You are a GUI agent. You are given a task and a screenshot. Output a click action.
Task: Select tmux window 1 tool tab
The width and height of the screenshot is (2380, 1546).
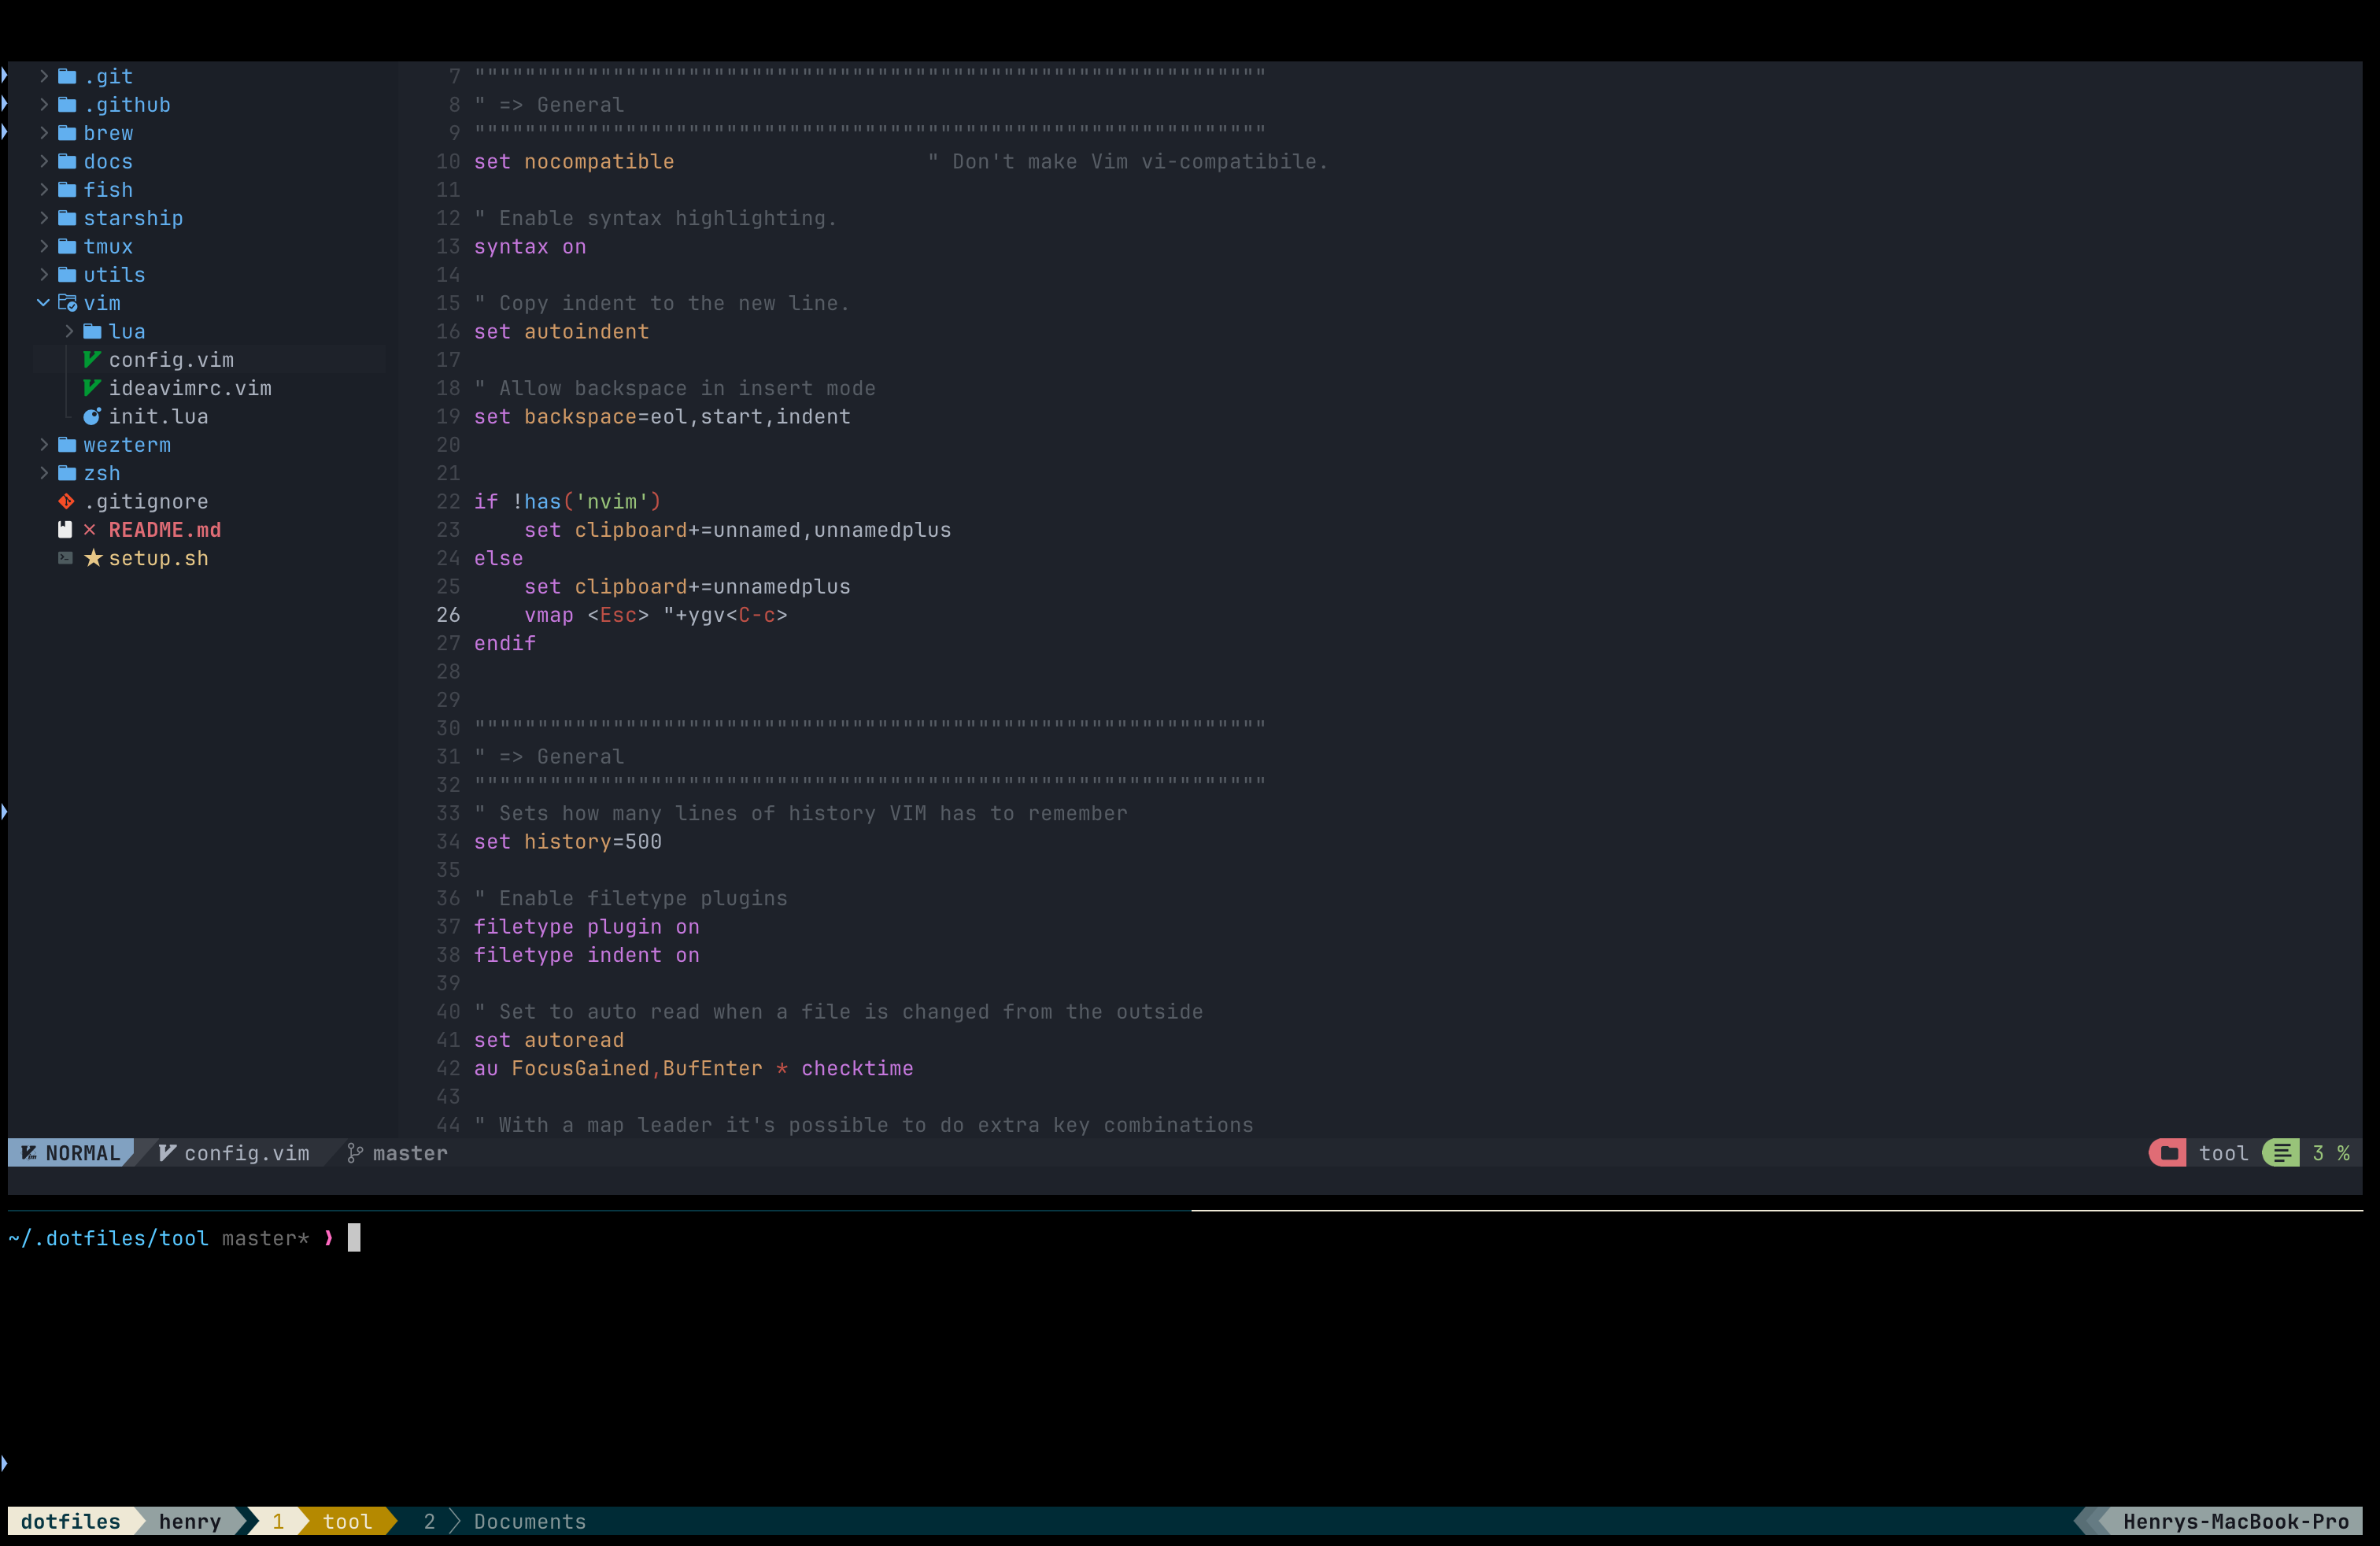[346, 1521]
